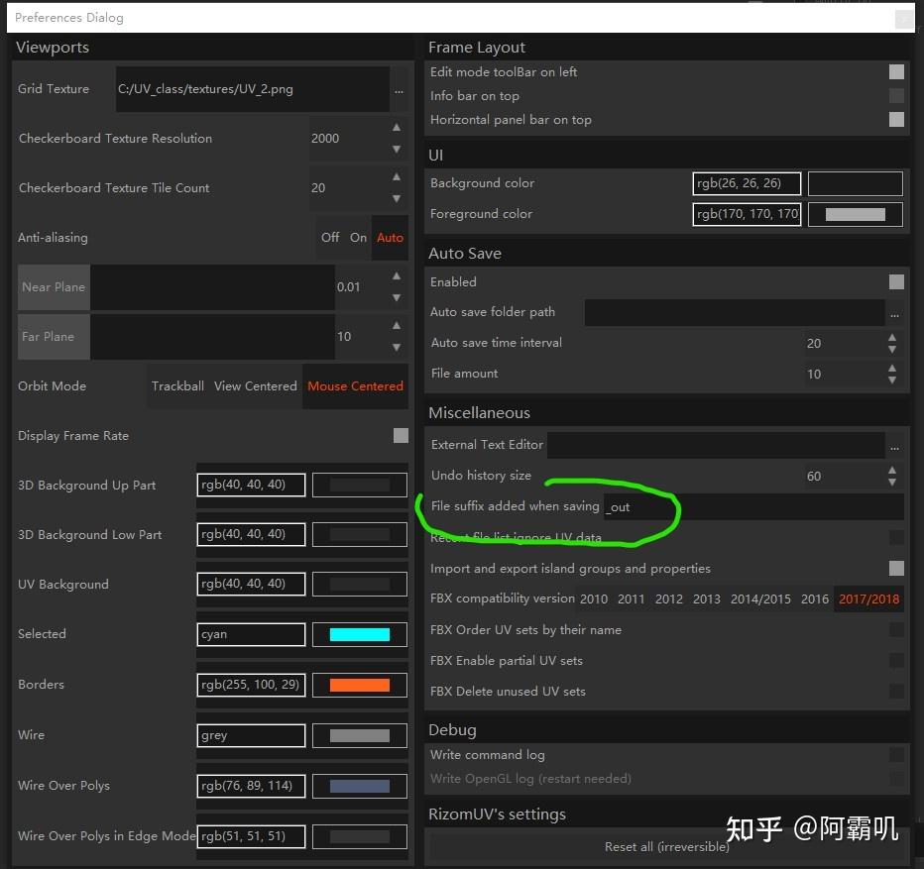The height and width of the screenshot is (869, 924).
Task: Open UI Background color swatch
Action: 855,183
